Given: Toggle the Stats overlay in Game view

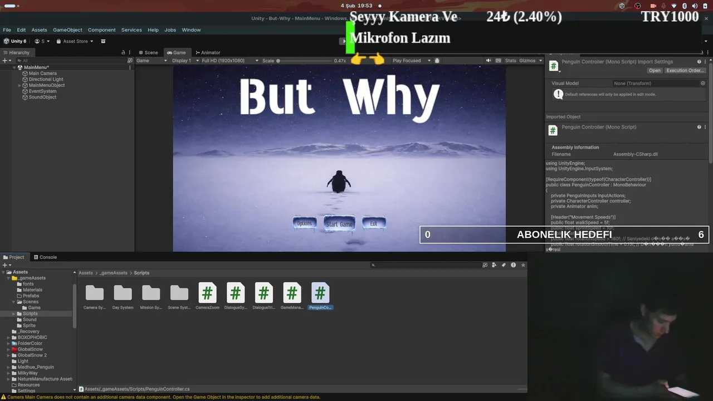Looking at the screenshot, I should (x=511, y=61).
